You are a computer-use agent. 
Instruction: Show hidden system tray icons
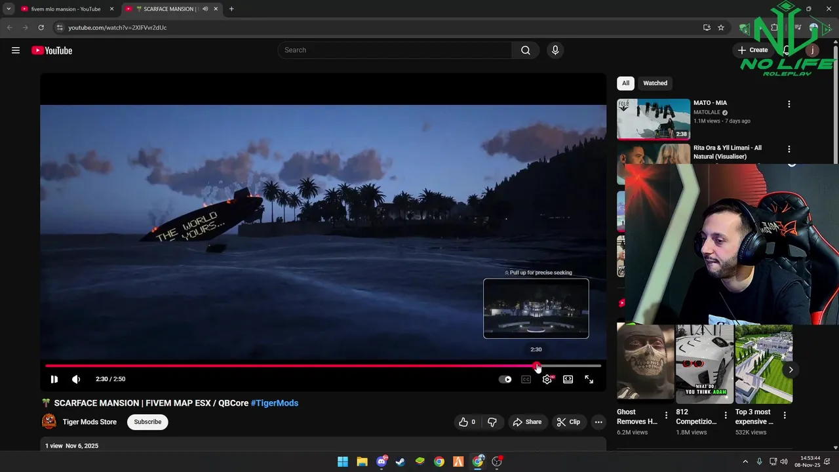click(745, 462)
